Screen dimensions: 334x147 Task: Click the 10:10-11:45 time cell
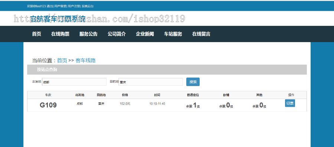pos(157,104)
